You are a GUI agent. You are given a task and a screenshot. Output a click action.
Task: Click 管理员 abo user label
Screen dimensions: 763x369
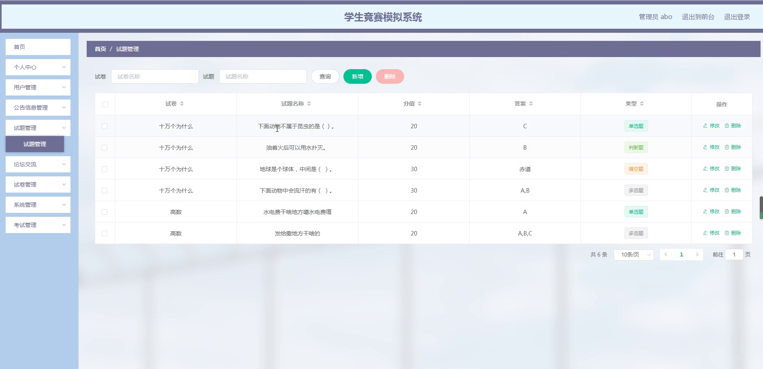tap(655, 17)
